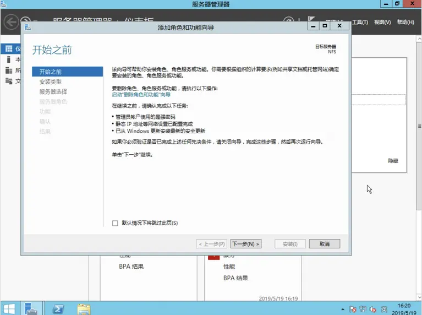This screenshot has width=422, height=315.
Task: Launch PowerShell from the taskbar
Action: 58,309
